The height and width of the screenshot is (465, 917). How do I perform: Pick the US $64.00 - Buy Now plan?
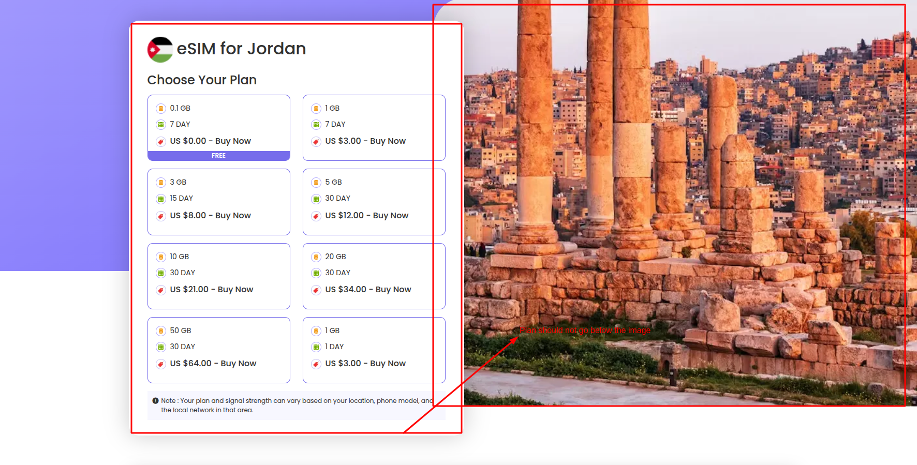pos(213,364)
